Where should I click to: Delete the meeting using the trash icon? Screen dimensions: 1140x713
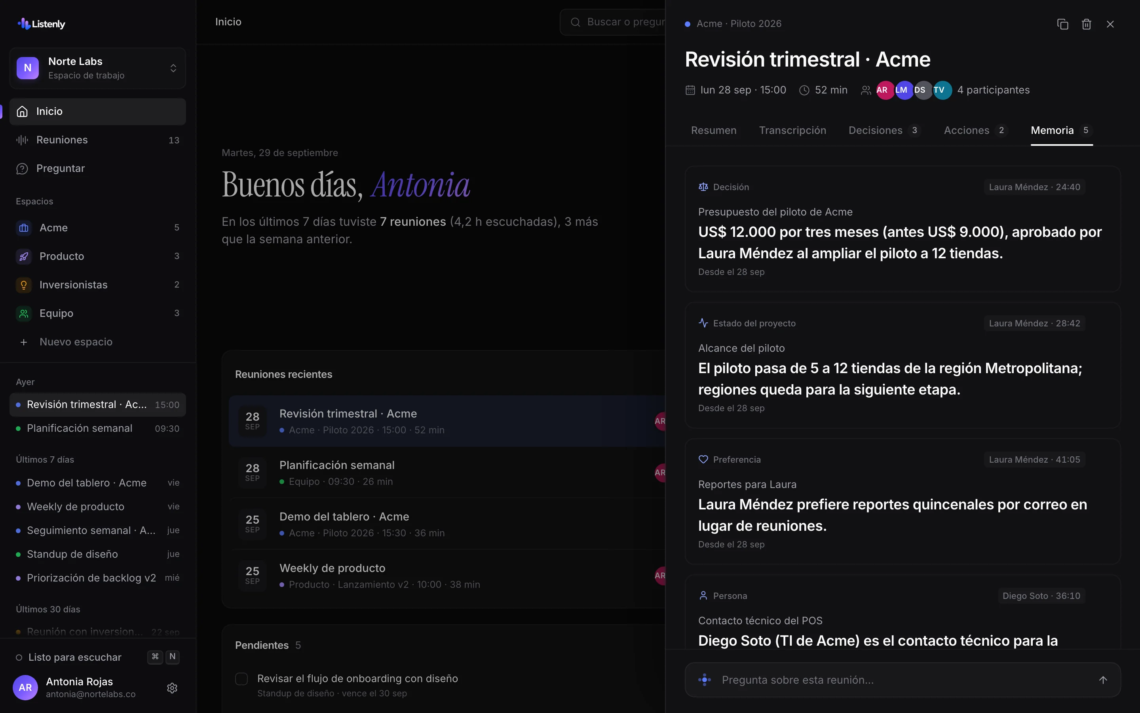(1086, 24)
